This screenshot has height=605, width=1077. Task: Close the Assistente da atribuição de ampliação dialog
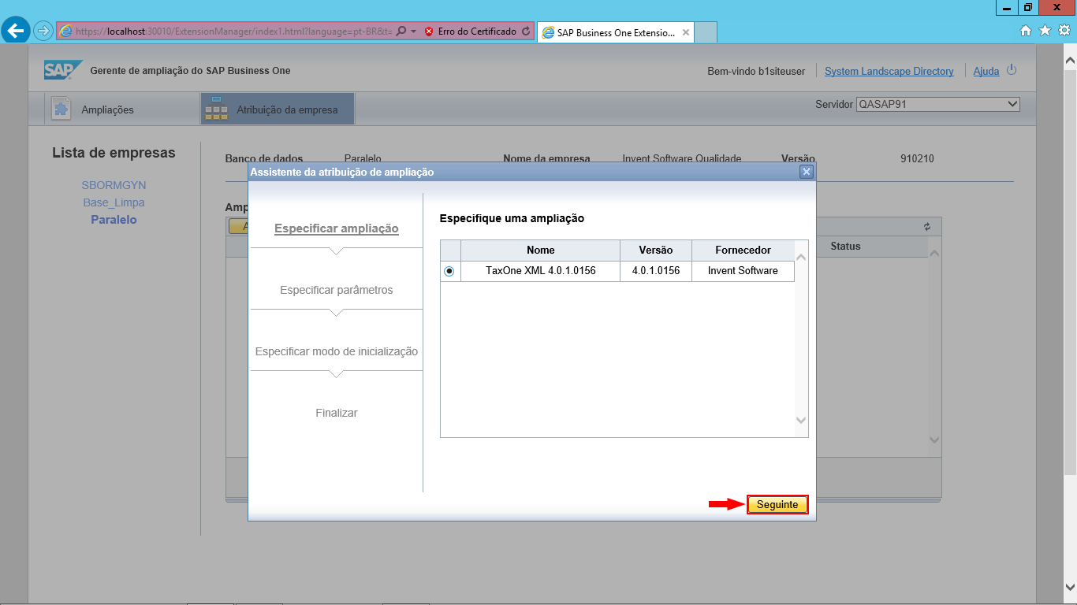tap(806, 172)
